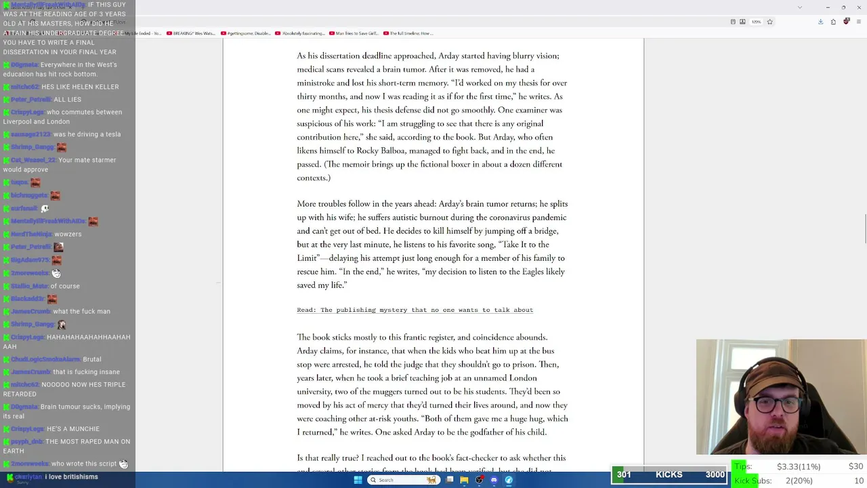Screen dimensions: 867x488
Task: Open the Firefox downloads panel
Action: click(x=820, y=22)
